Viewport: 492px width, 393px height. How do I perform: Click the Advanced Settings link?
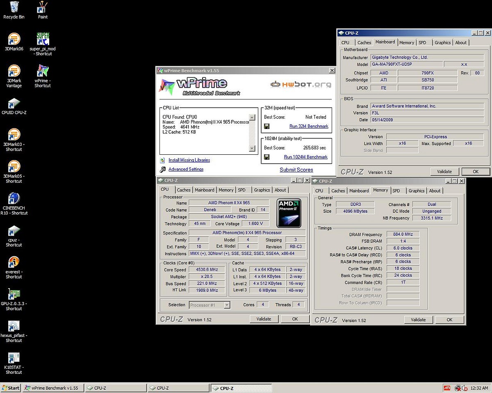pos(186,169)
